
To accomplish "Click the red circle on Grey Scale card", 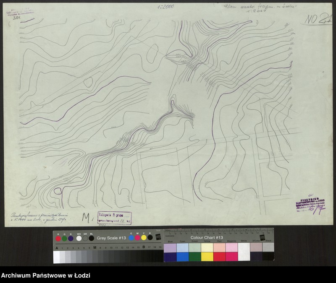I will (x=58, y=239).
